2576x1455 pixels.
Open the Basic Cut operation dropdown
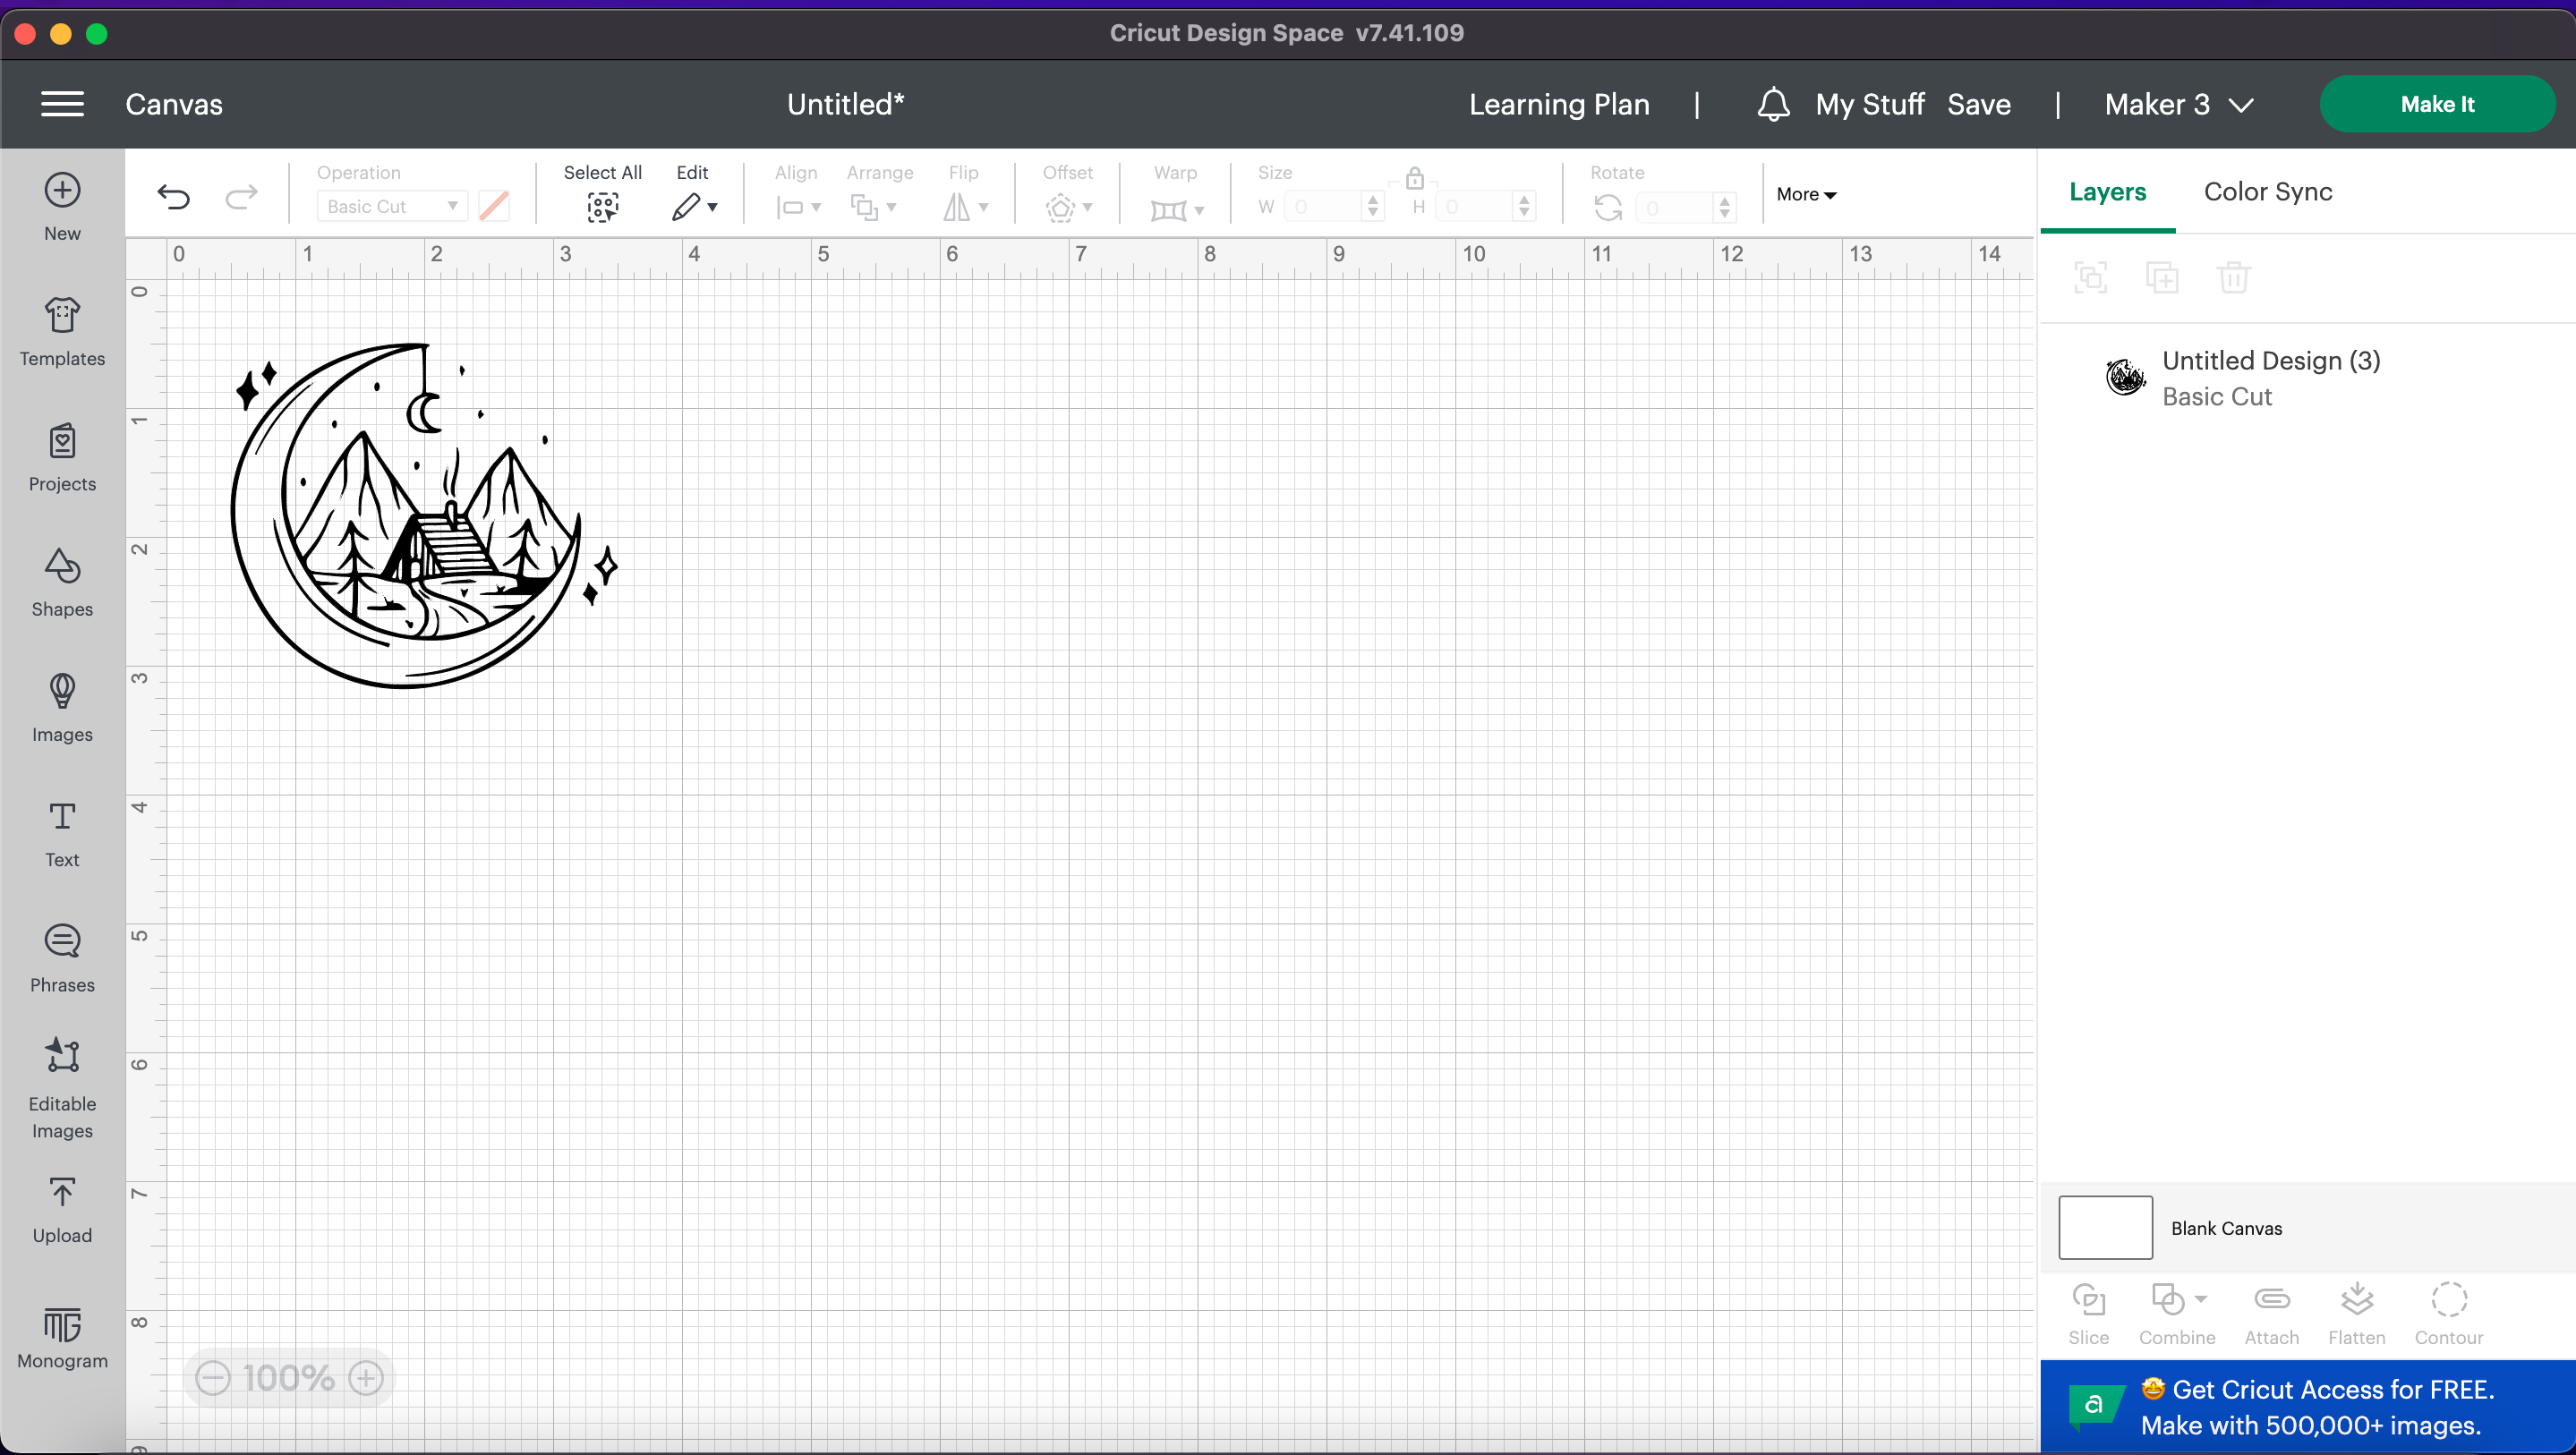click(390, 206)
